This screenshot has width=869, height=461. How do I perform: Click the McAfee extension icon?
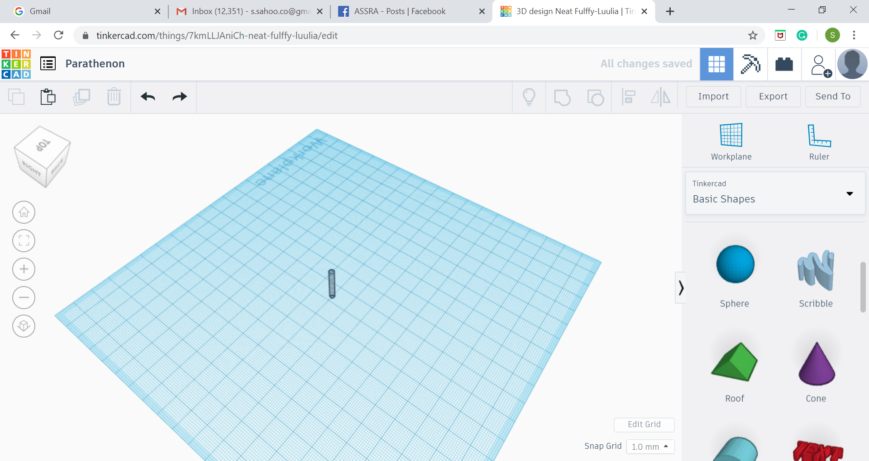pyautogui.click(x=780, y=35)
